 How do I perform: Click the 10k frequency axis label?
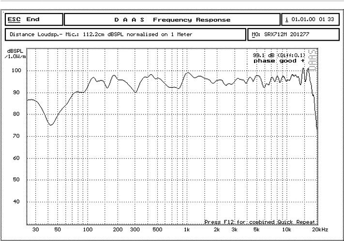286,229
